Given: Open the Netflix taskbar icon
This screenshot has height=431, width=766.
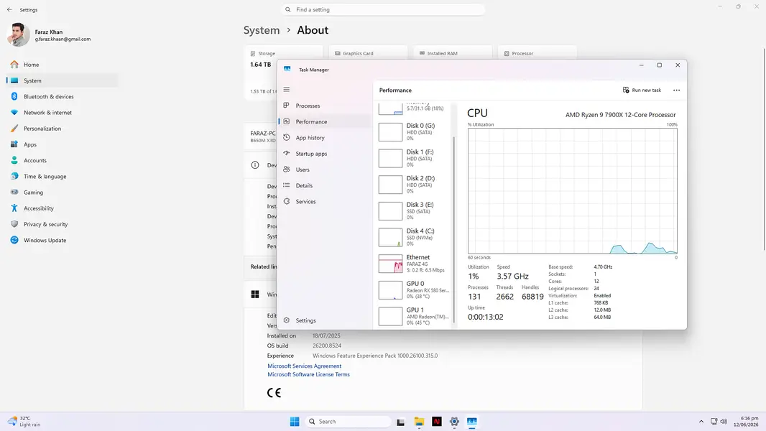Looking at the screenshot, I should 437,422.
